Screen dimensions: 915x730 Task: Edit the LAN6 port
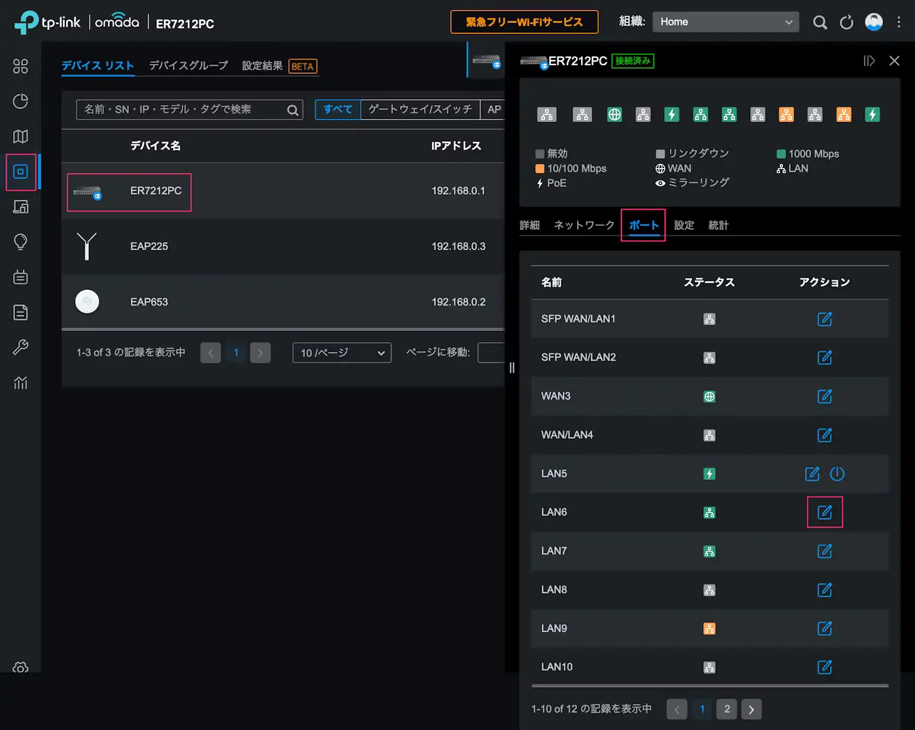coord(825,512)
